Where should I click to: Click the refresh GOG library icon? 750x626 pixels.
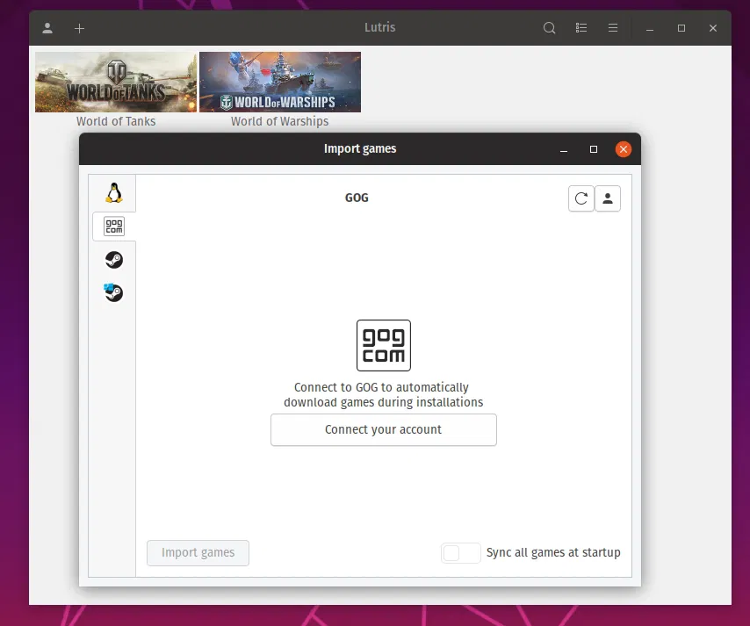point(581,198)
